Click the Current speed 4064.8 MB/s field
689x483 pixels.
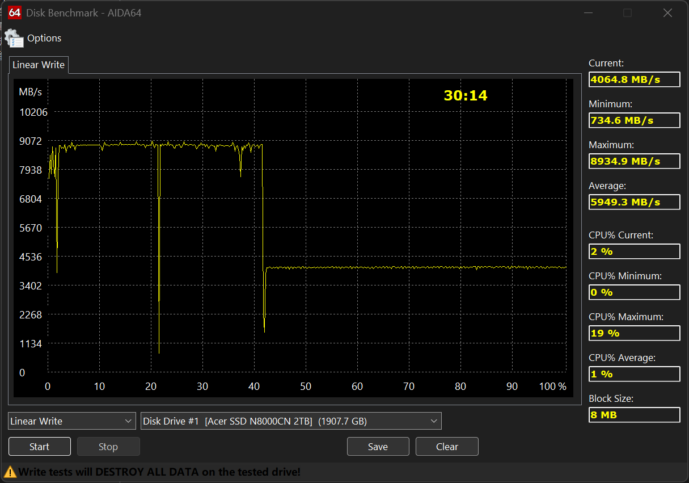[634, 79]
